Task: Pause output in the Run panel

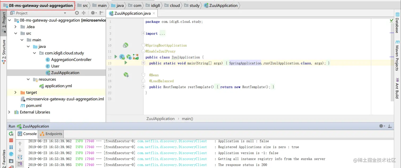Action: pos(11,147)
